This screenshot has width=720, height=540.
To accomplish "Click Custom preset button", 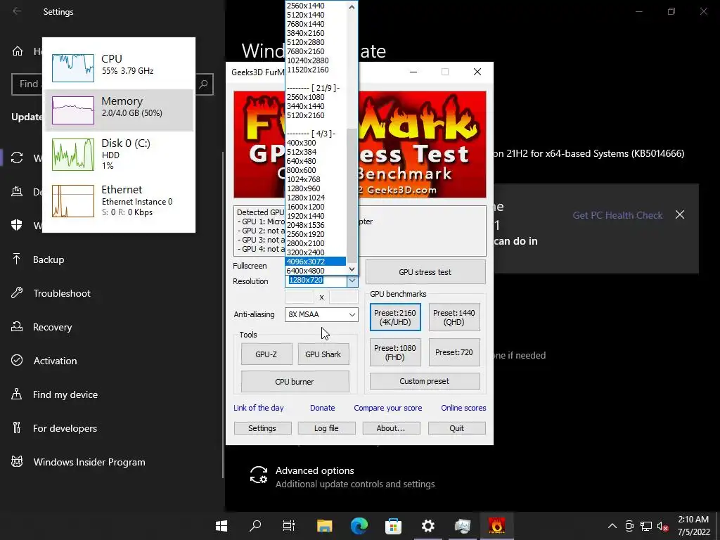I will click(x=425, y=381).
